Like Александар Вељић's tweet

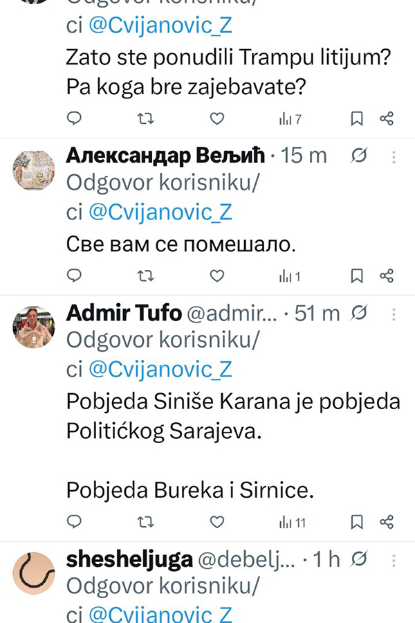coord(216,276)
